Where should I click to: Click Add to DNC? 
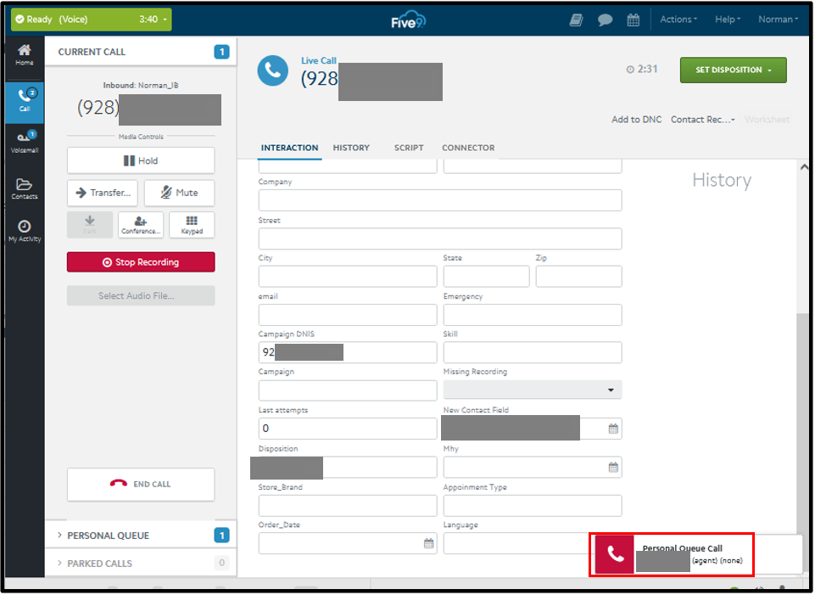636,120
